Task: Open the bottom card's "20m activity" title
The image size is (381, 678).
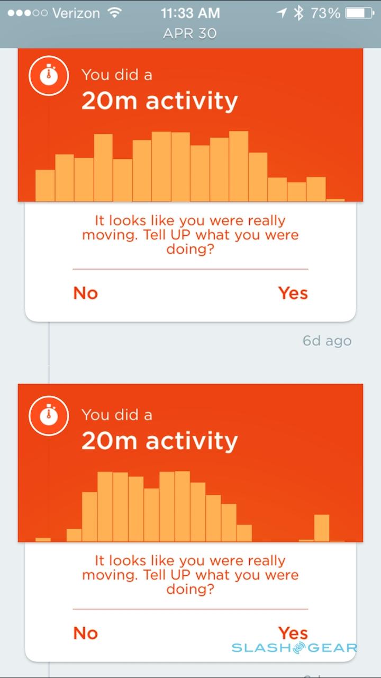Action: 159,441
